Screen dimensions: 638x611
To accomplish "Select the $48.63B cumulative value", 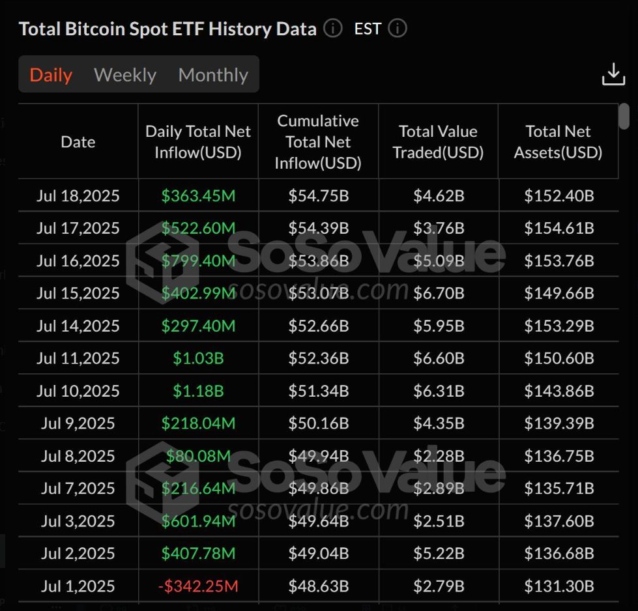I will click(319, 586).
